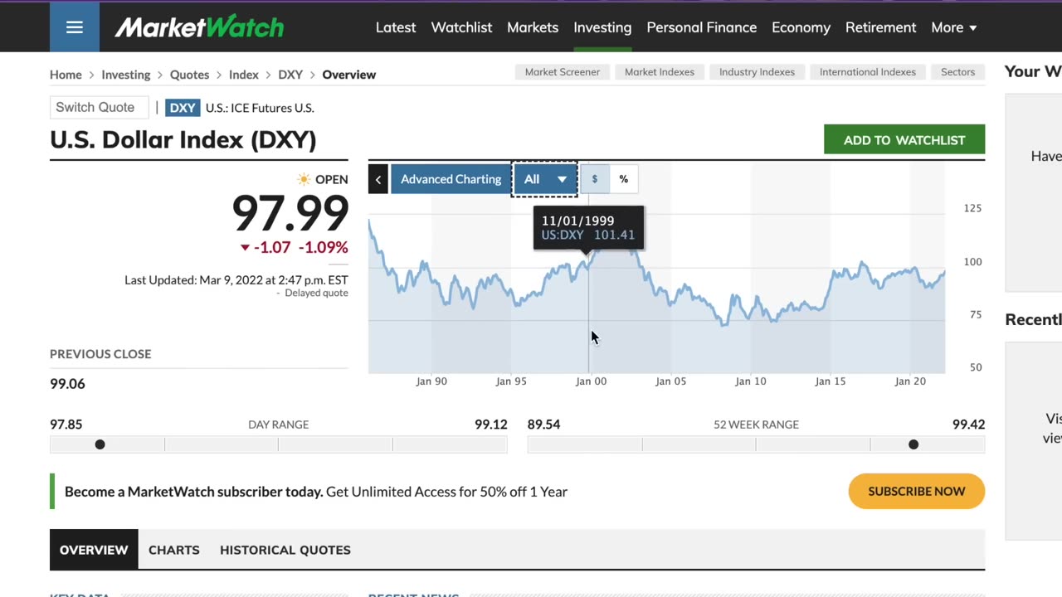Go to DXY breadcrumb
This screenshot has height=597, width=1062.
(290, 75)
